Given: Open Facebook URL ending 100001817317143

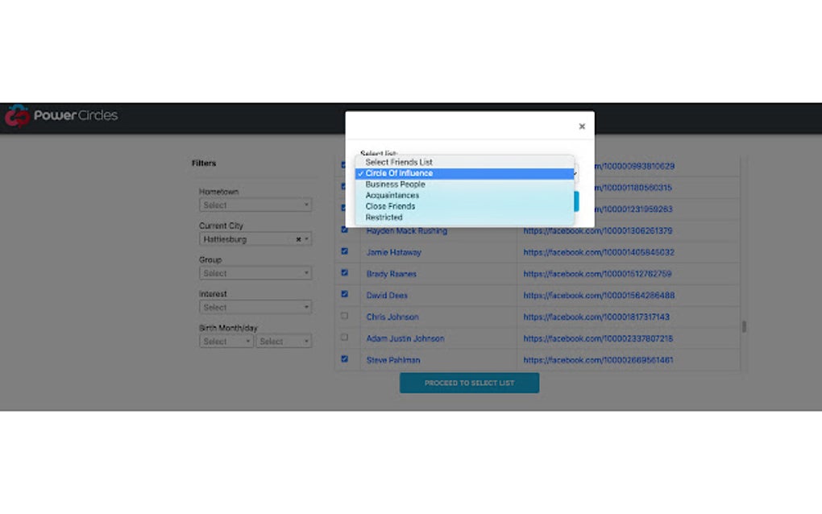Looking at the screenshot, I should click(596, 317).
